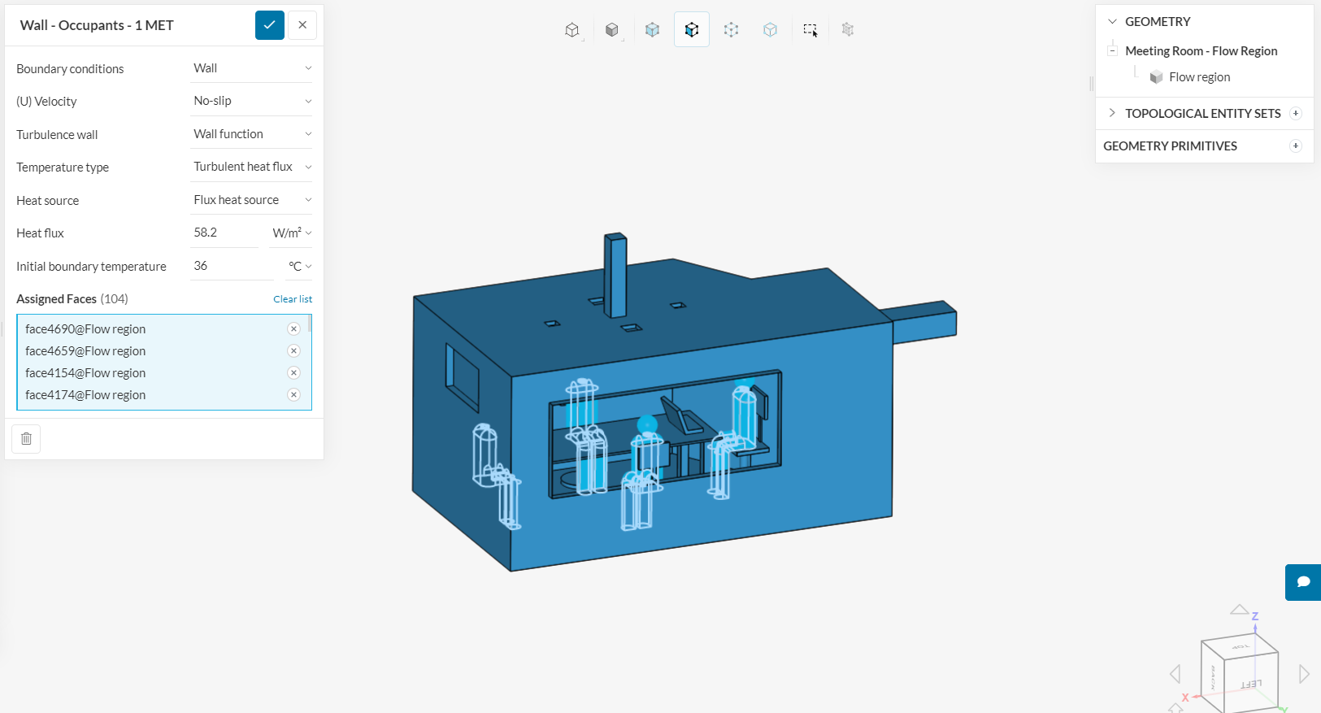Expand the TOPOLOGICAL ENTITY SETS section
Screen dimensions: 1321x713
tap(1112, 114)
